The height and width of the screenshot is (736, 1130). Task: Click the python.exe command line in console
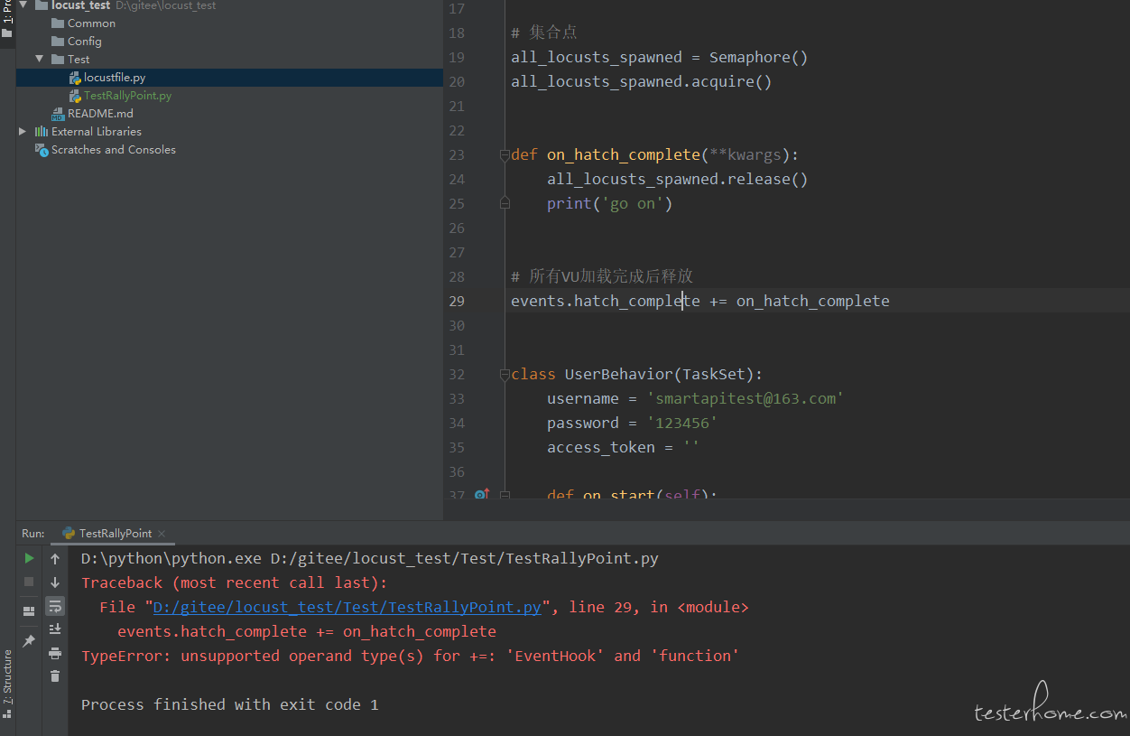point(370,559)
